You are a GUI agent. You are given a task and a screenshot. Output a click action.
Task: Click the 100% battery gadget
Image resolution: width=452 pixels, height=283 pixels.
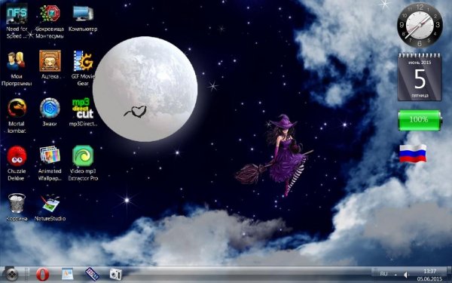tap(420, 120)
